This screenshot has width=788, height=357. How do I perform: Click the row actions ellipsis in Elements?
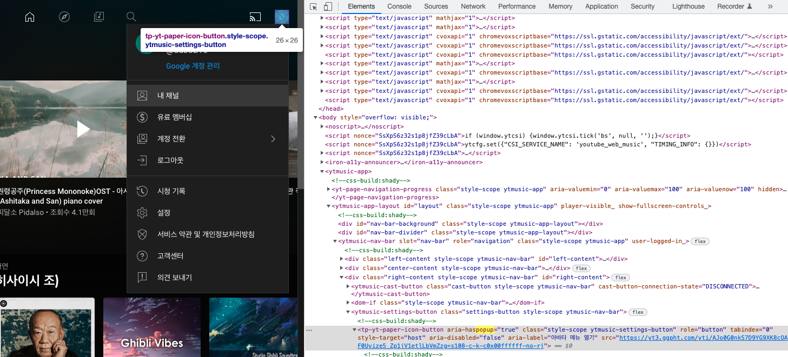point(309,329)
